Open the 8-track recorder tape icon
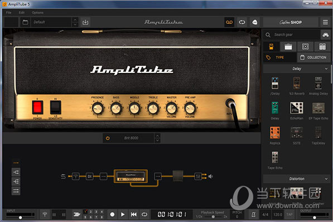333x222 pixels. (229, 22)
